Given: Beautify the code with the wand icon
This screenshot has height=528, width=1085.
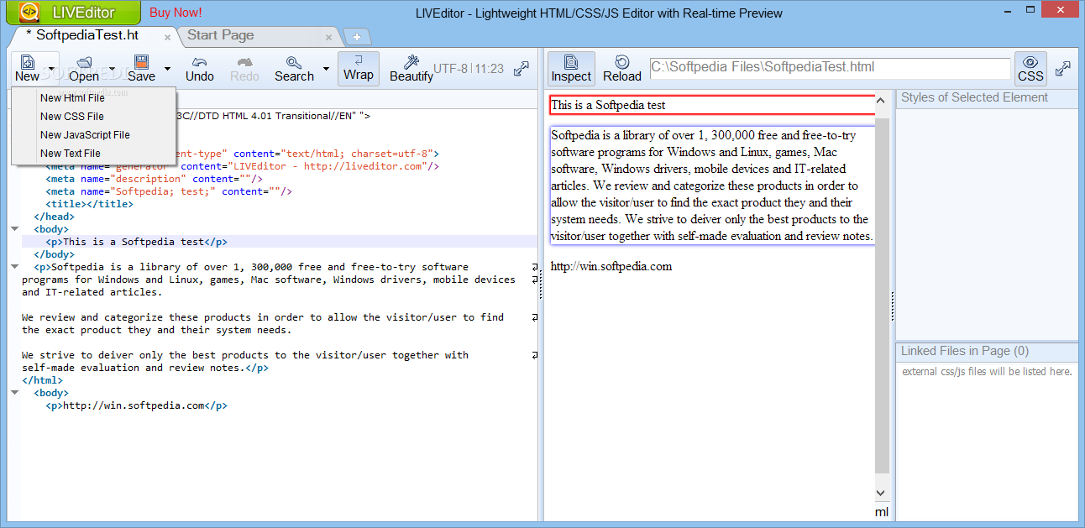Looking at the screenshot, I should coord(411,62).
